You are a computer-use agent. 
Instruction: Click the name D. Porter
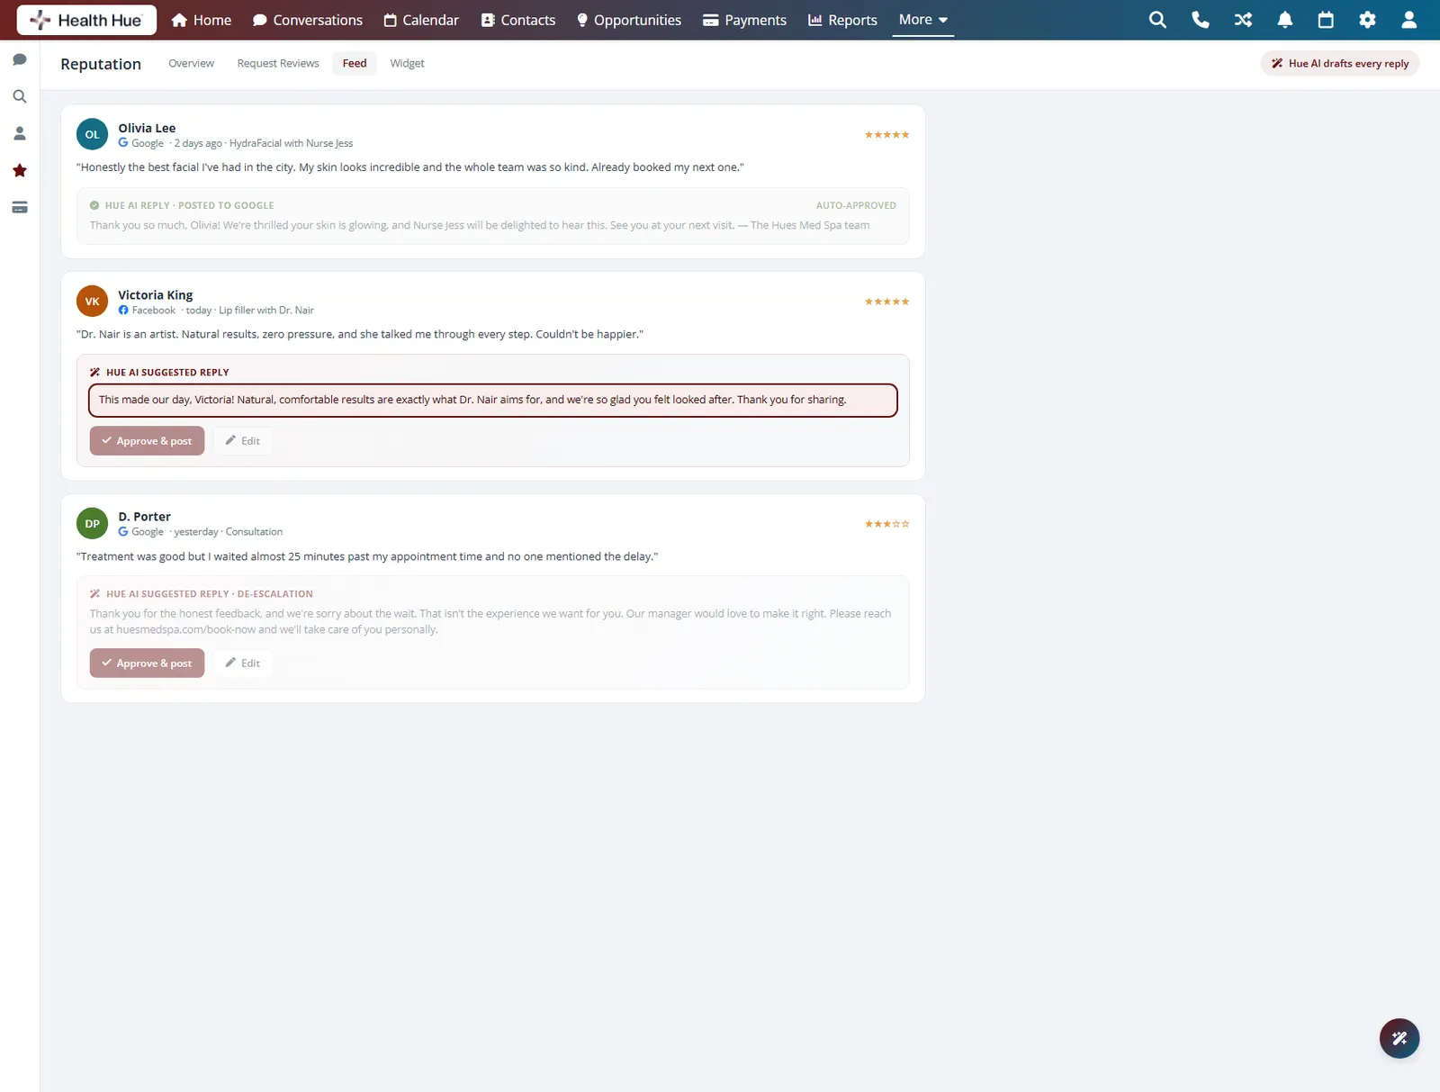(144, 516)
